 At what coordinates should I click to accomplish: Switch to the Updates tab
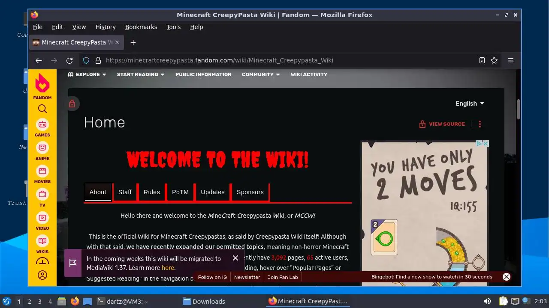click(x=213, y=192)
